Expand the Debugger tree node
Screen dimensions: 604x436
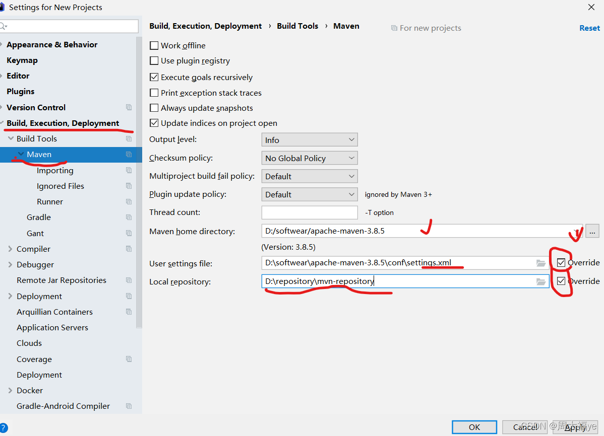(11, 264)
